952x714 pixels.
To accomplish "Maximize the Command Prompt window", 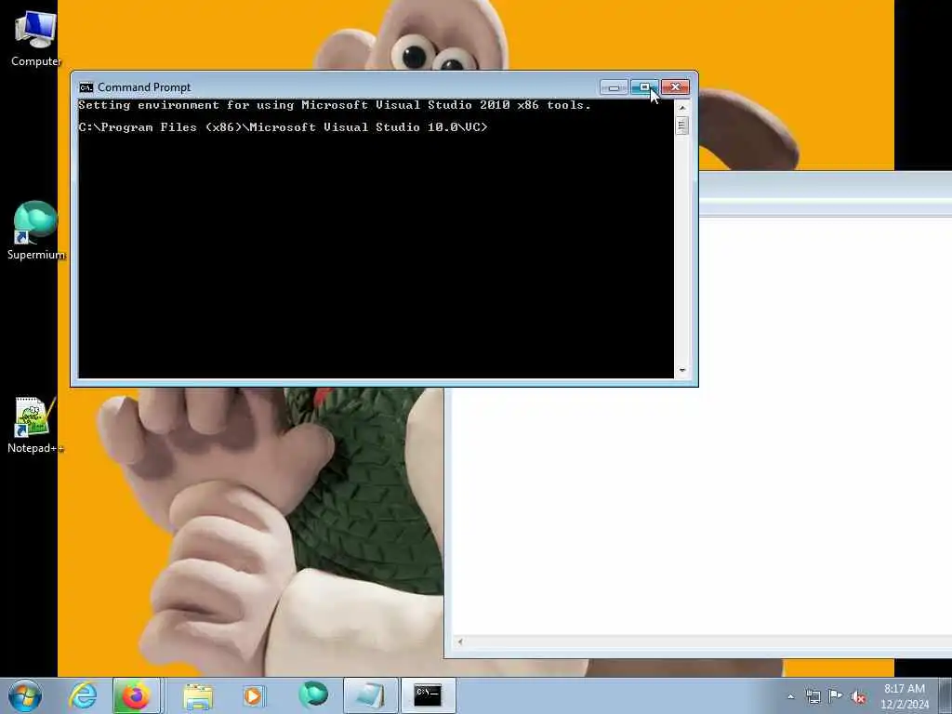I will pyautogui.click(x=644, y=87).
